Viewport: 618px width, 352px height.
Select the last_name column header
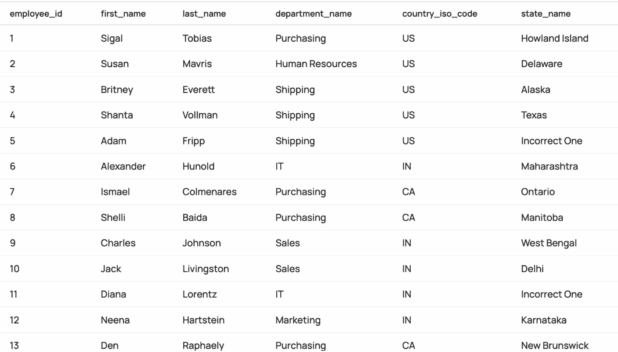point(204,14)
